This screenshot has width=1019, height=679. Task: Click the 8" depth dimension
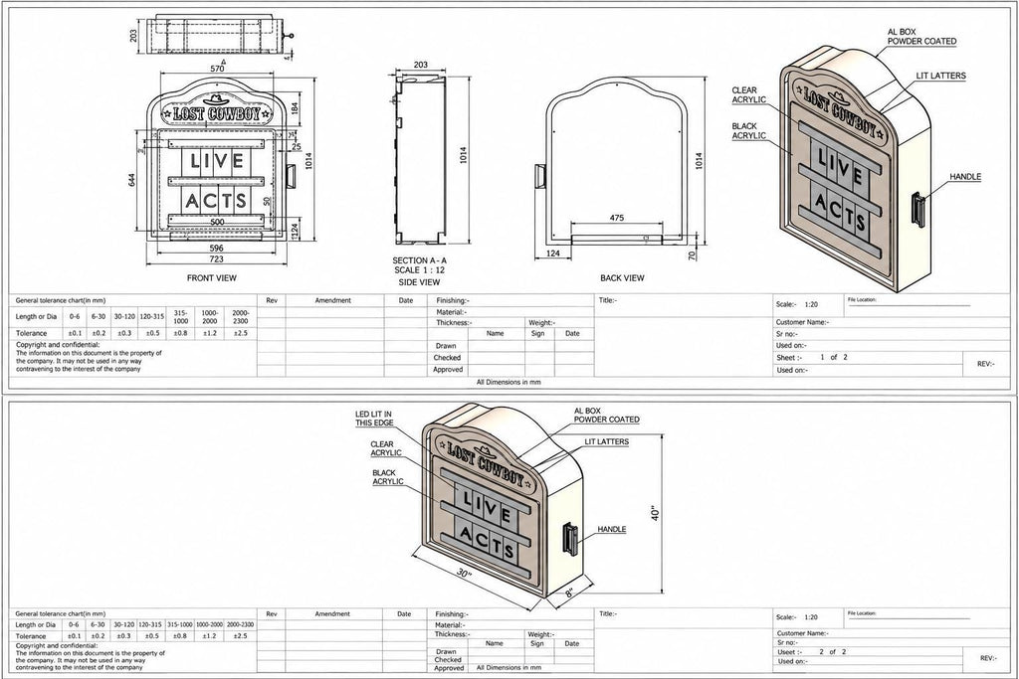[x=568, y=593]
